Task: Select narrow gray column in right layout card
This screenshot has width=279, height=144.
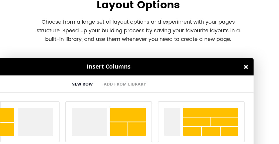Action: tap(172, 122)
